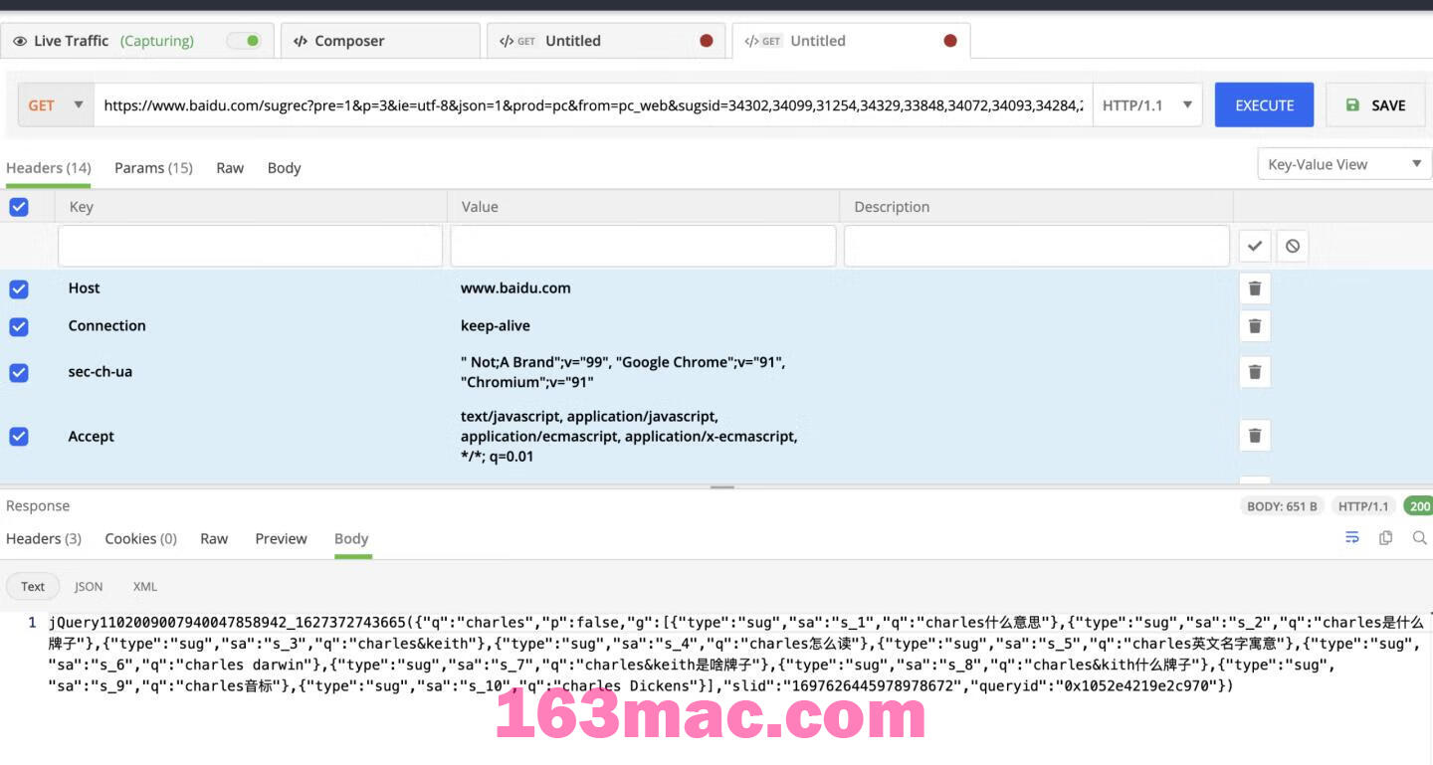This screenshot has height=765, width=1433.
Task: Cancel new header with ban icon
Action: (x=1293, y=246)
